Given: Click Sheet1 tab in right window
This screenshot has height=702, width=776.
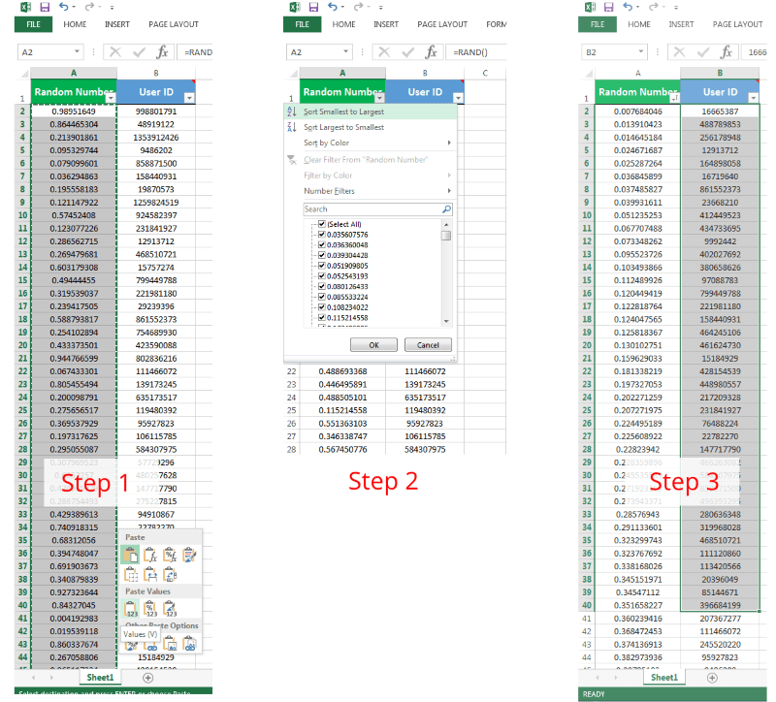Looking at the screenshot, I should pyautogui.click(x=664, y=677).
